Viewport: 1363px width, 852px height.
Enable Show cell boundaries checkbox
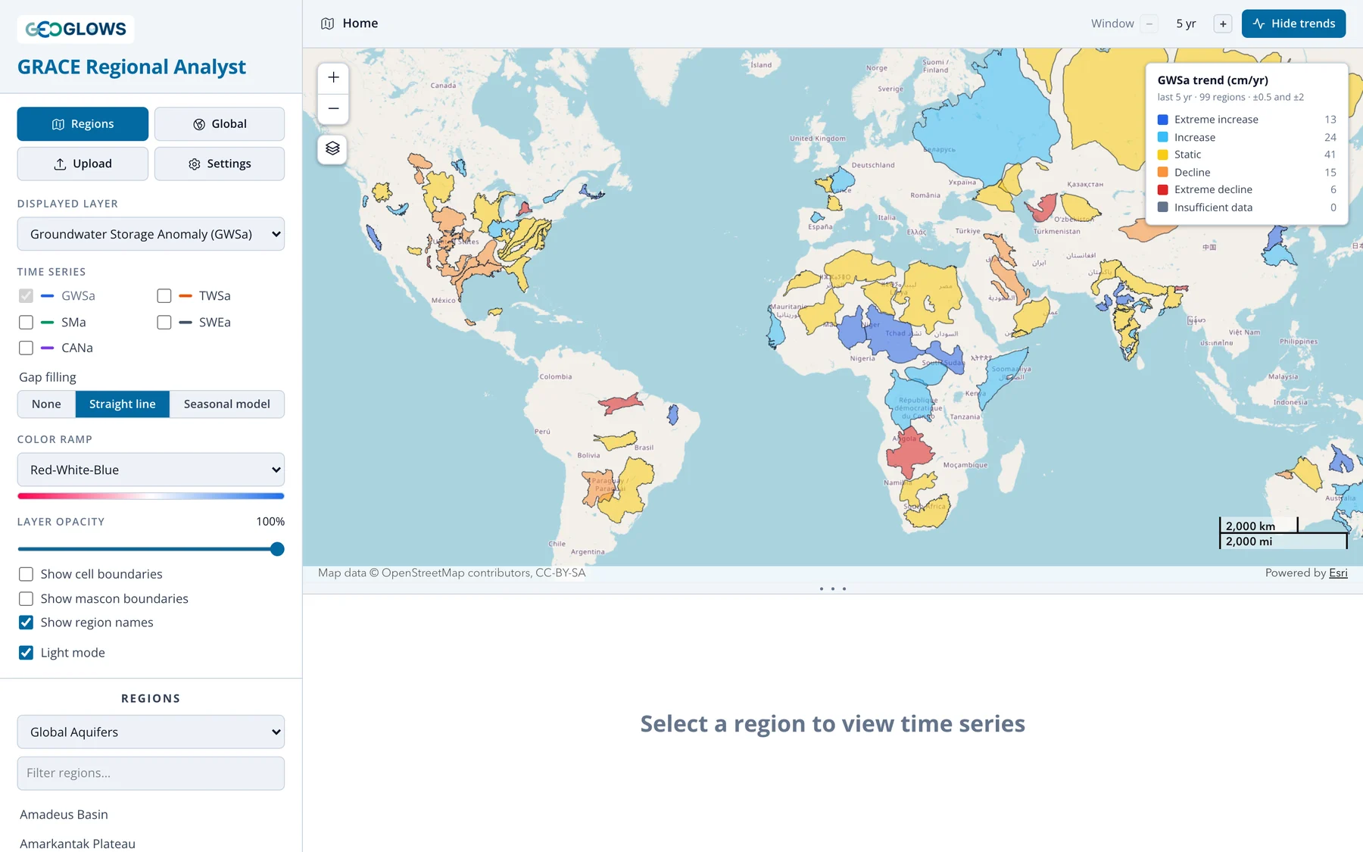click(26, 574)
